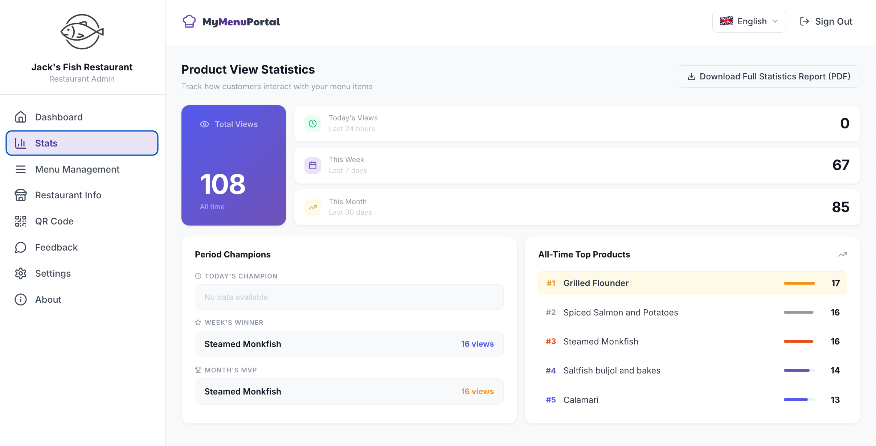
Task: Click the Total Views card
Action: [234, 165]
